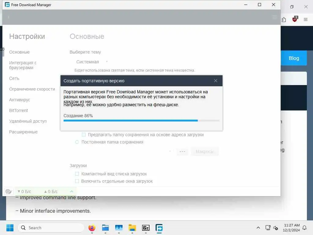Open the BitTorrent settings section

pyautogui.click(x=18, y=110)
